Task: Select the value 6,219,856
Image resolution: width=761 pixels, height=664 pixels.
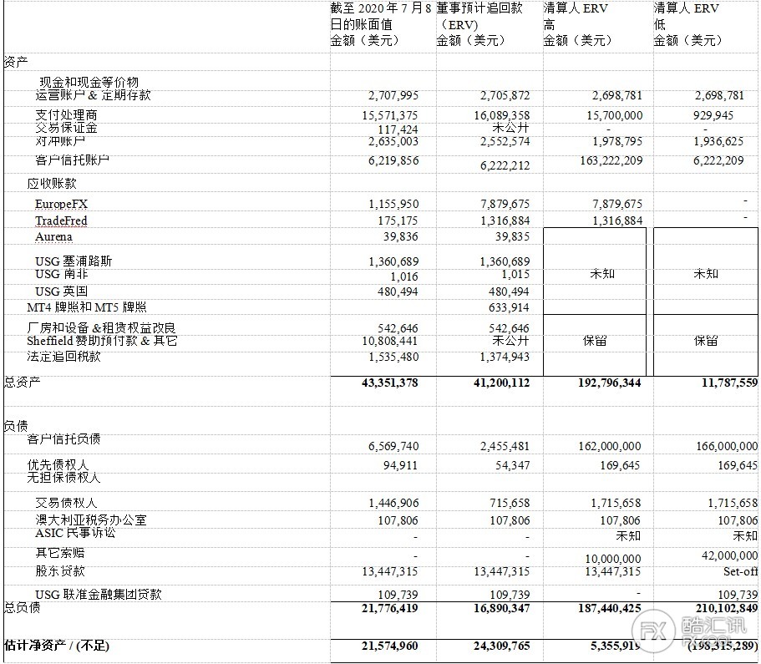Action: pyautogui.click(x=393, y=160)
